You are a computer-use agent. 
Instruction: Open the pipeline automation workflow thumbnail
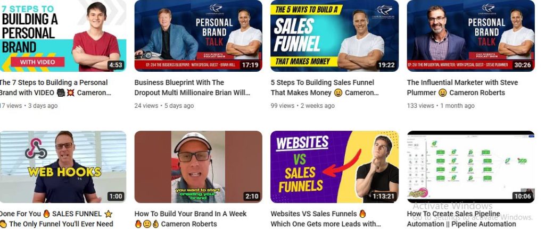(x=470, y=167)
